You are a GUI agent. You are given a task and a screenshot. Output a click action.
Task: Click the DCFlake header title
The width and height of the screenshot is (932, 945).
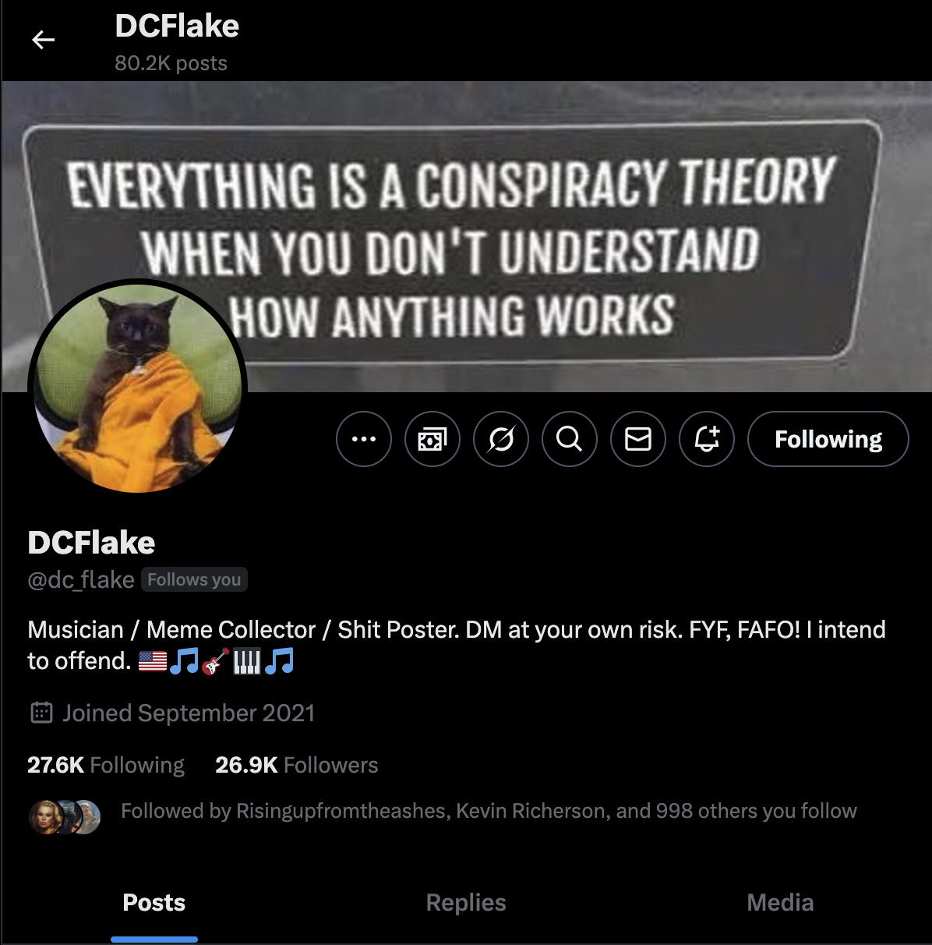177,26
